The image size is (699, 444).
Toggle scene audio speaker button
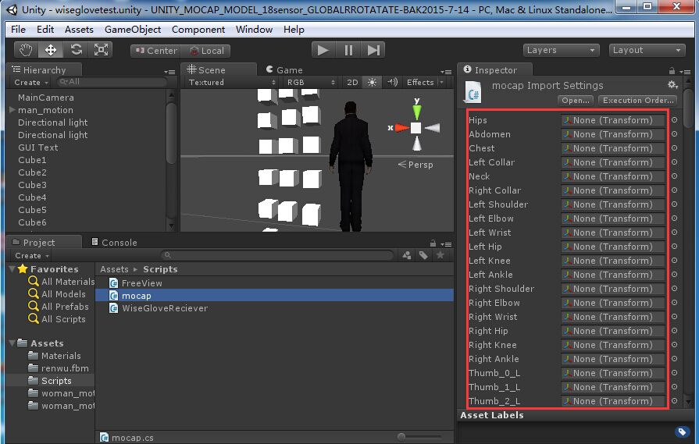(x=391, y=82)
